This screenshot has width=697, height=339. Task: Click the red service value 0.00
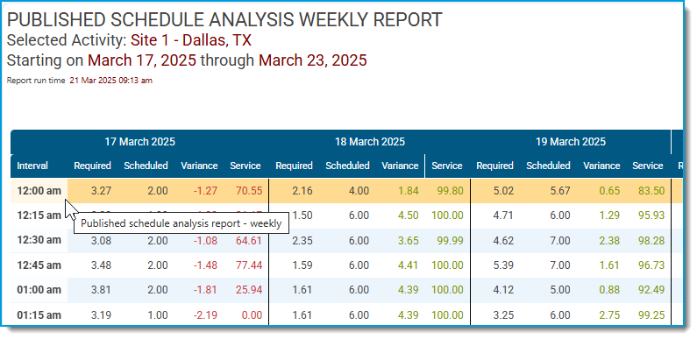[x=252, y=315]
